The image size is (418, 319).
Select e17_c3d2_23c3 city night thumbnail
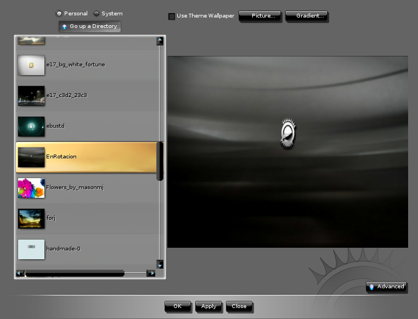point(31,95)
